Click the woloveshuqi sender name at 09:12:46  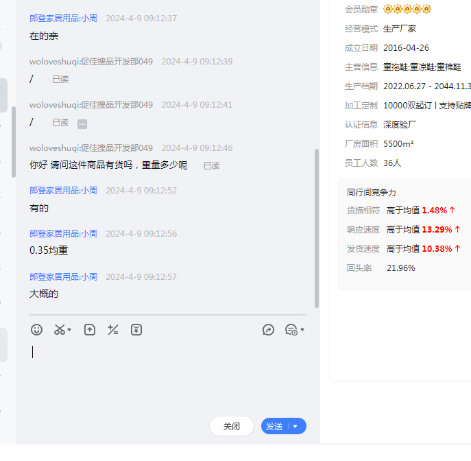point(91,148)
